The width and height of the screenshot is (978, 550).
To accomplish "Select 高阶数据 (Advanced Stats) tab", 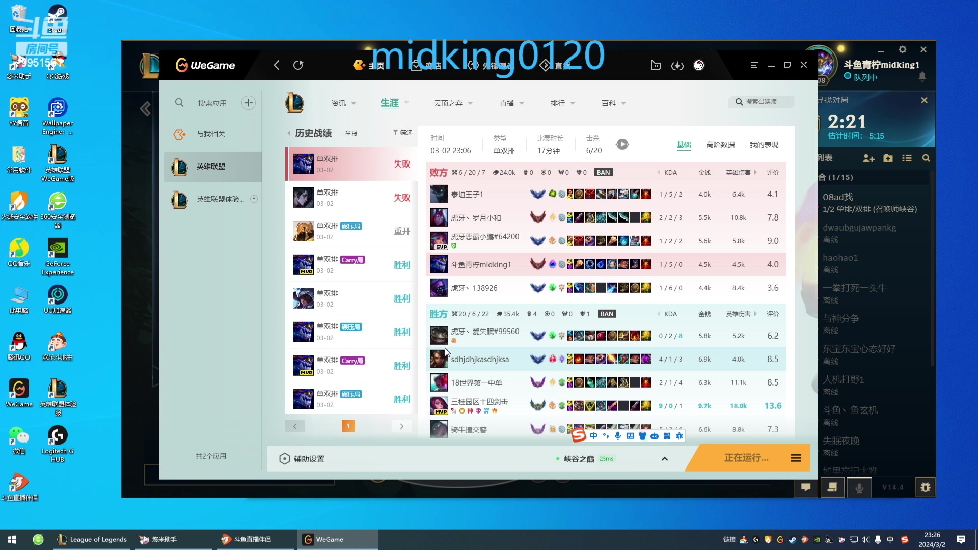I will click(720, 145).
